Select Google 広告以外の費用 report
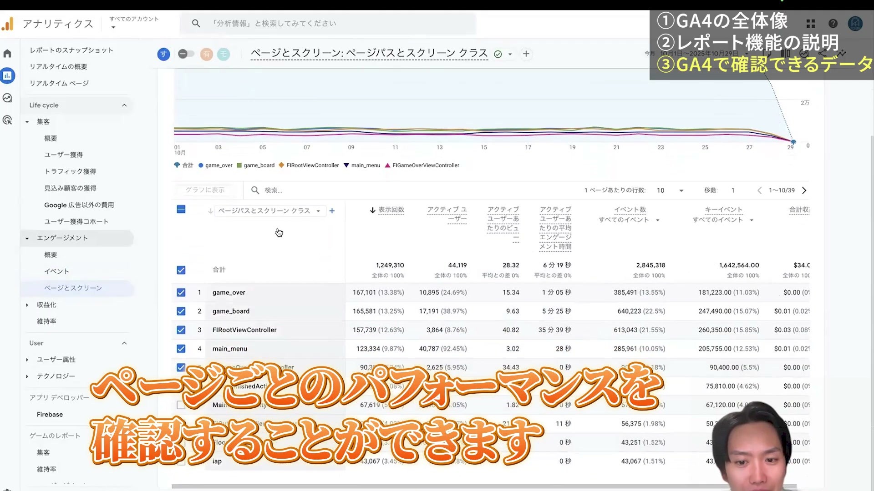874x491 pixels. click(79, 205)
